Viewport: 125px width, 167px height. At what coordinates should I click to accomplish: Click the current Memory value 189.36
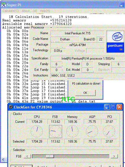point(73,122)
